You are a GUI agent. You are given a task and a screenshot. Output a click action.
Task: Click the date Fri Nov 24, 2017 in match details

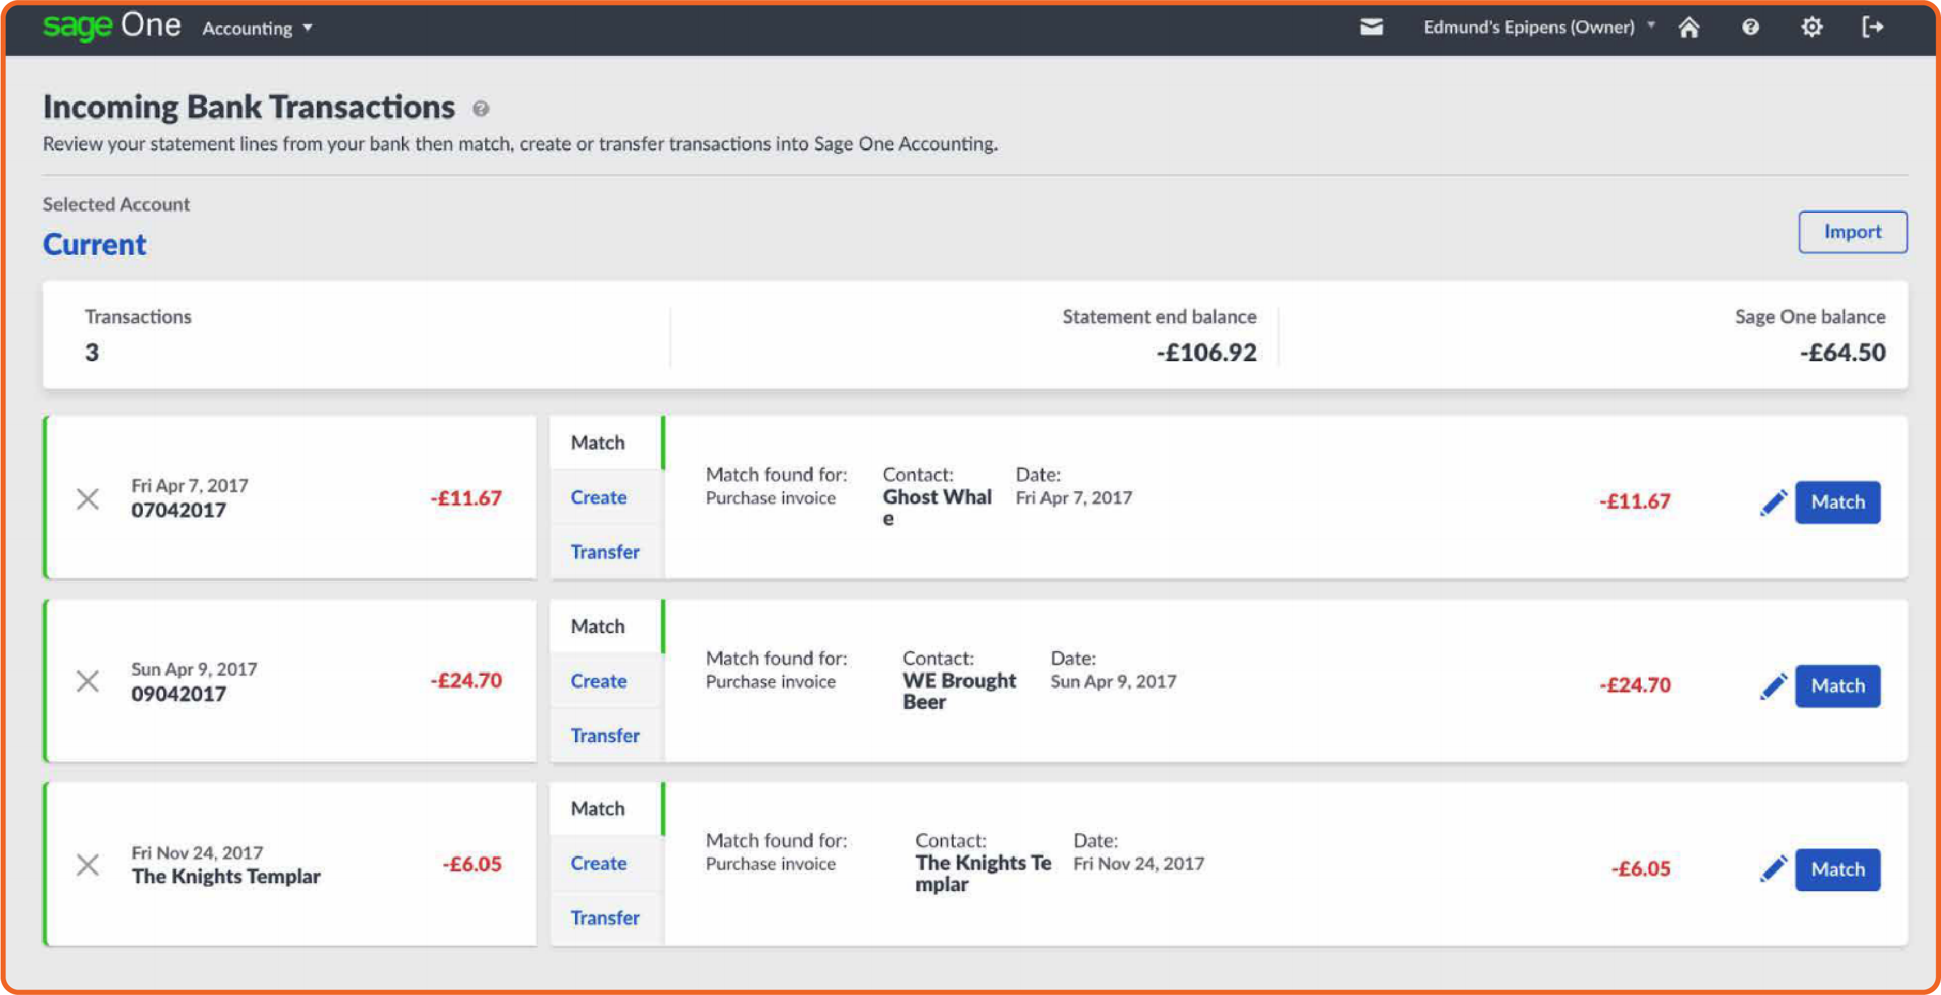pyautogui.click(x=1138, y=864)
